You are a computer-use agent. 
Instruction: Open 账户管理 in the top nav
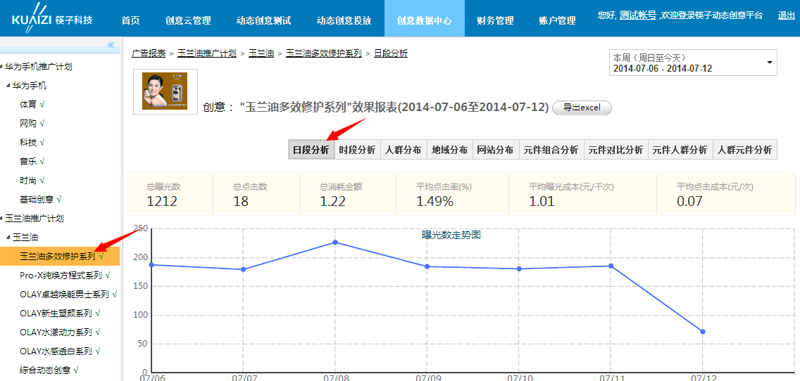[x=557, y=20]
